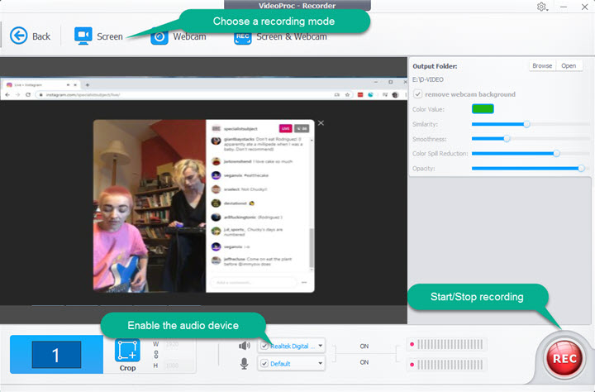Viewport: 595px width, 392px height.
Task: Click the E:\D-VIDEO output path text
Action: [x=428, y=79]
